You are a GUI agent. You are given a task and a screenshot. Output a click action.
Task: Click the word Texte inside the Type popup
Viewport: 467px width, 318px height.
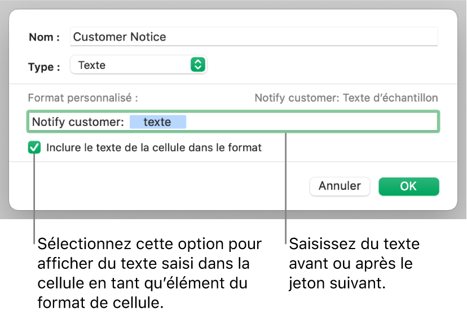[x=92, y=65]
